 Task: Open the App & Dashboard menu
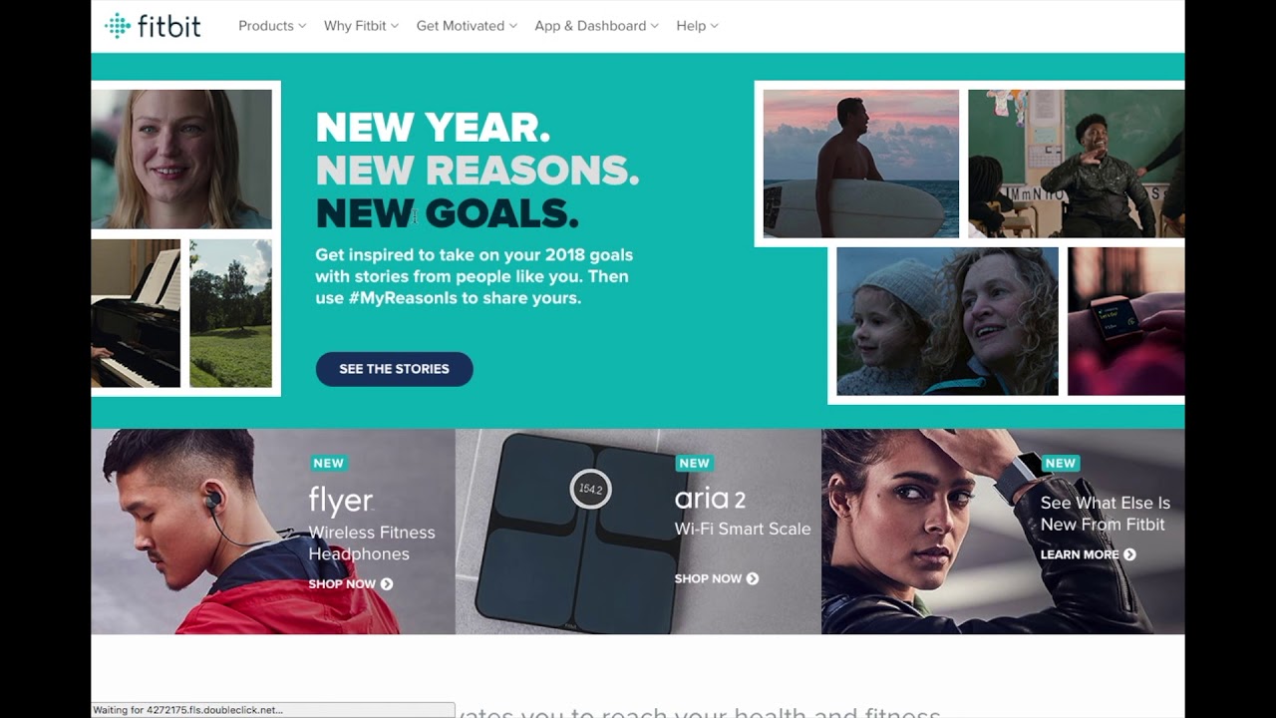(596, 26)
